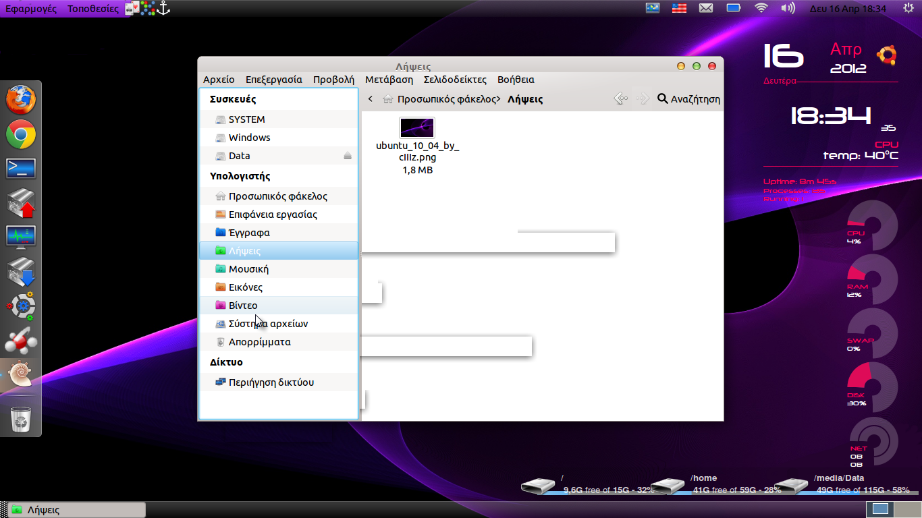Image resolution: width=922 pixels, height=518 pixels.
Task: Click the Wi-Fi network indicator
Action: (761, 8)
